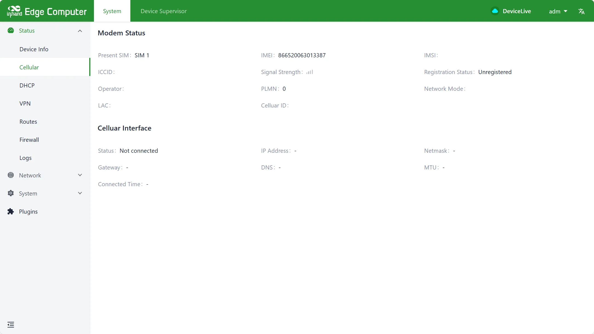Click the Celluar Interface heading

pyautogui.click(x=124, y=128)
